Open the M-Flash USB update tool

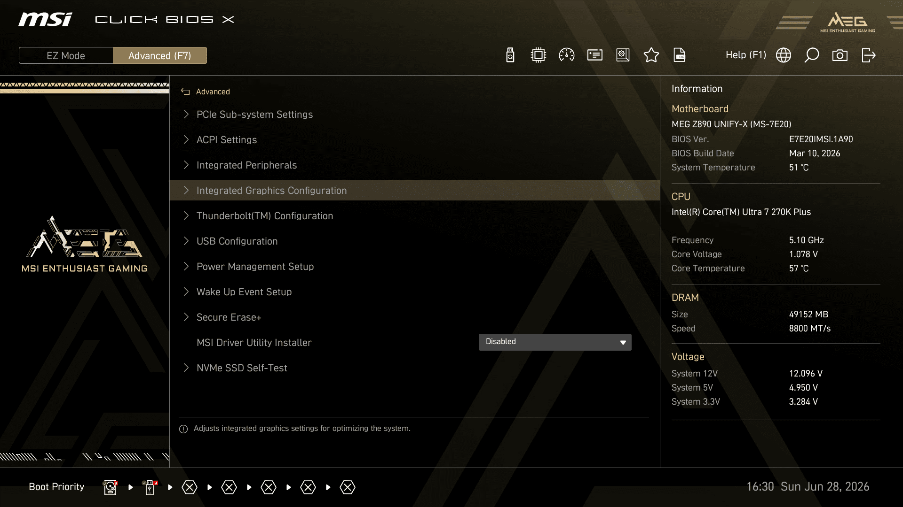(x=510, y=55)
